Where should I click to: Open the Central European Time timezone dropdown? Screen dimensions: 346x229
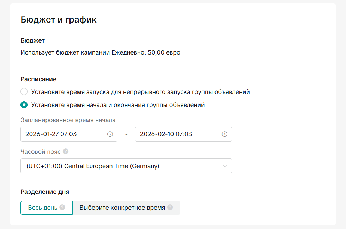tap(126, 166)
